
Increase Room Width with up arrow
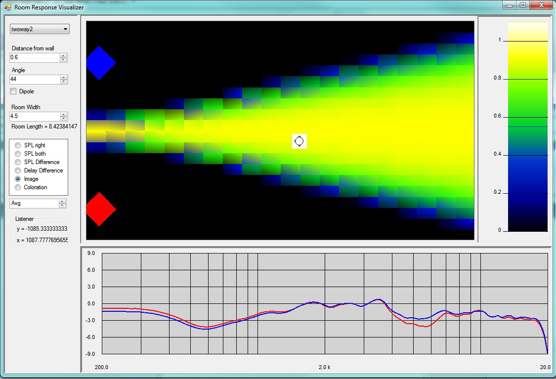[x=64, y=114]
